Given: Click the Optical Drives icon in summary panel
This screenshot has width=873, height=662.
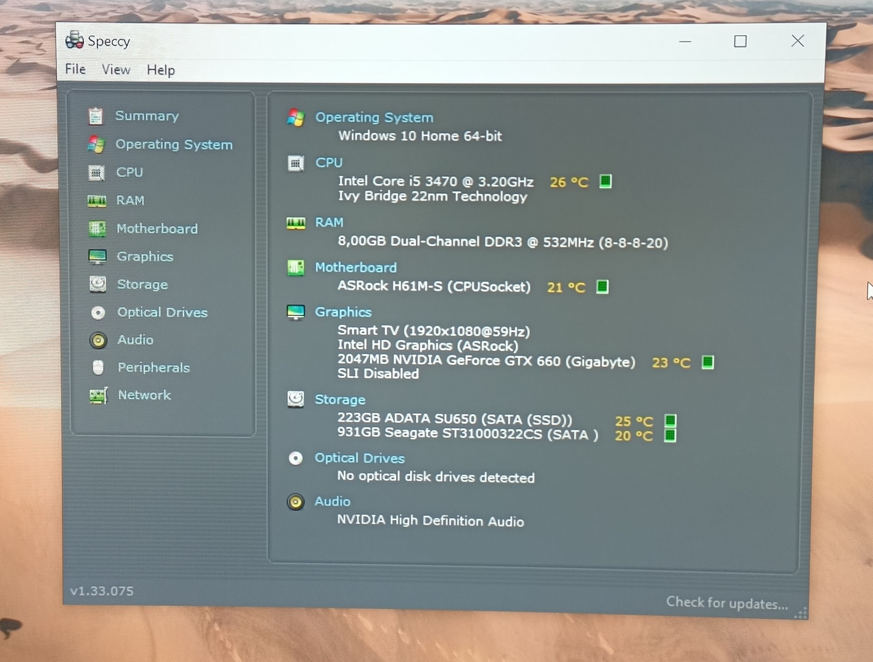Looking at the screenshot, I should 296,458.
